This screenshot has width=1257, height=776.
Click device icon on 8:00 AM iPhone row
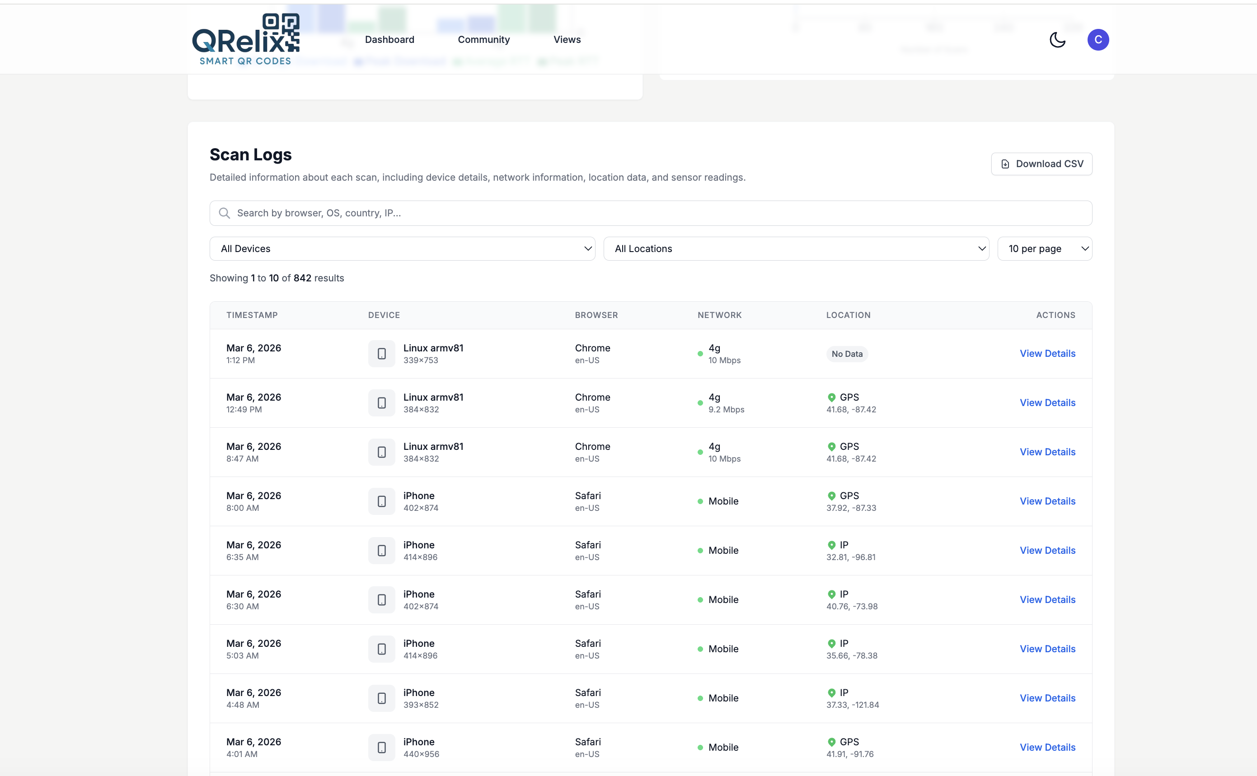point(381,501)
